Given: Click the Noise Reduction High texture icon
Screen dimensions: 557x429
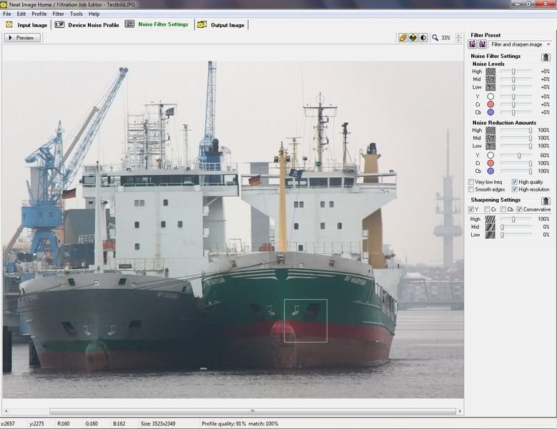Looking at the screenshot, I should [x=491, y=130].
